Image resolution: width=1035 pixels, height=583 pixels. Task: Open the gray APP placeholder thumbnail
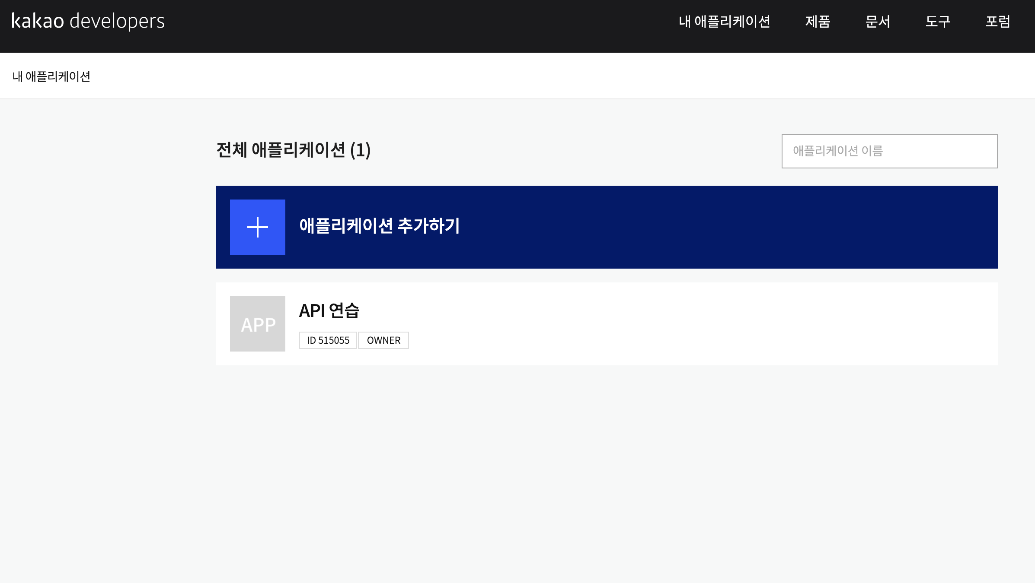pos(257,324)
